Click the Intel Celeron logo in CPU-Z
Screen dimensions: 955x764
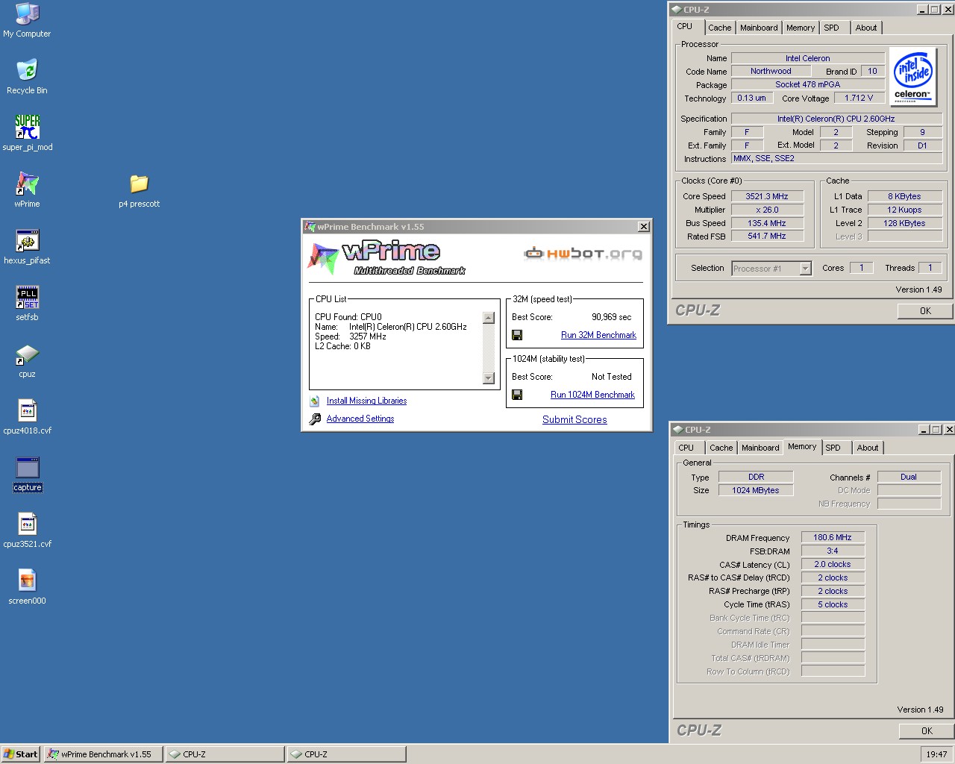click(912, 76)
